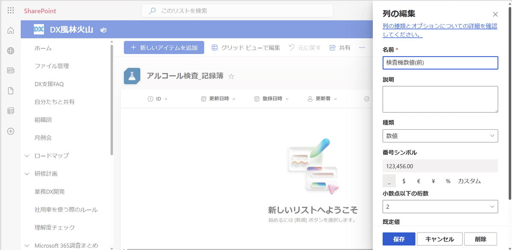Click the flask list icon beside アルコール検査_記録簿
The height and width of the screenshot is (250, 512).
click(132, 76)
